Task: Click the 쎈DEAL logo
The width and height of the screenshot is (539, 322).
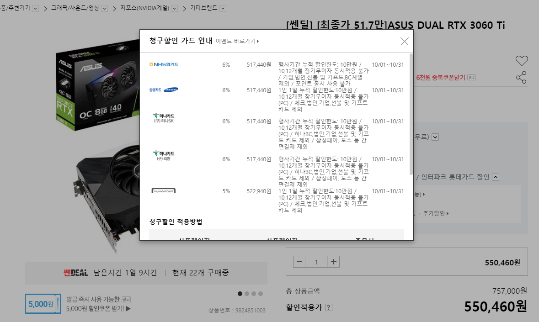Action: 75,273
